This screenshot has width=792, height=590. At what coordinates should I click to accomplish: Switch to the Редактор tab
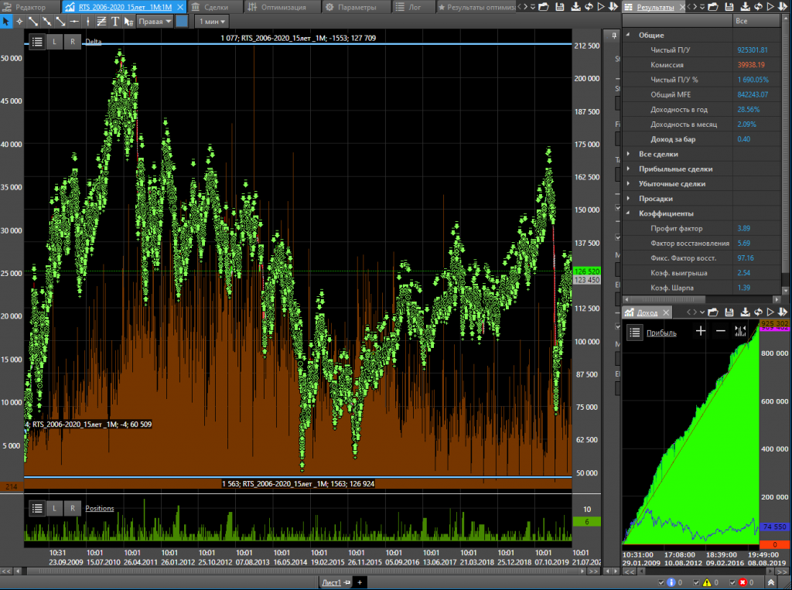click(30, 7)
